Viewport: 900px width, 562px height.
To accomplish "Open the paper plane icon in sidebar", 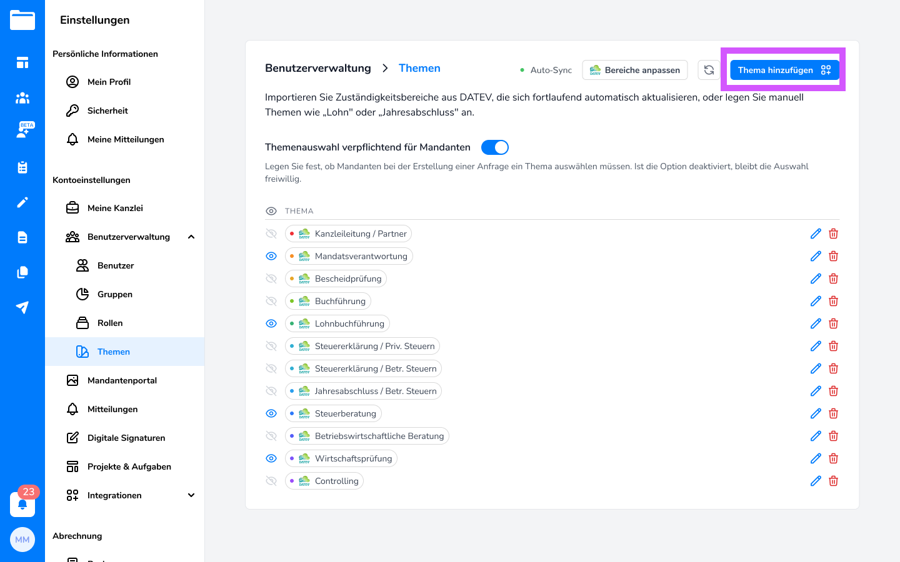I will [22, 307].
